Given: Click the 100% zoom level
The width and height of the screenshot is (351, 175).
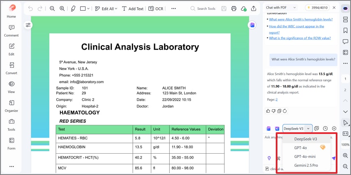Looking at the screenshot, I should click(x=345, y=145).
